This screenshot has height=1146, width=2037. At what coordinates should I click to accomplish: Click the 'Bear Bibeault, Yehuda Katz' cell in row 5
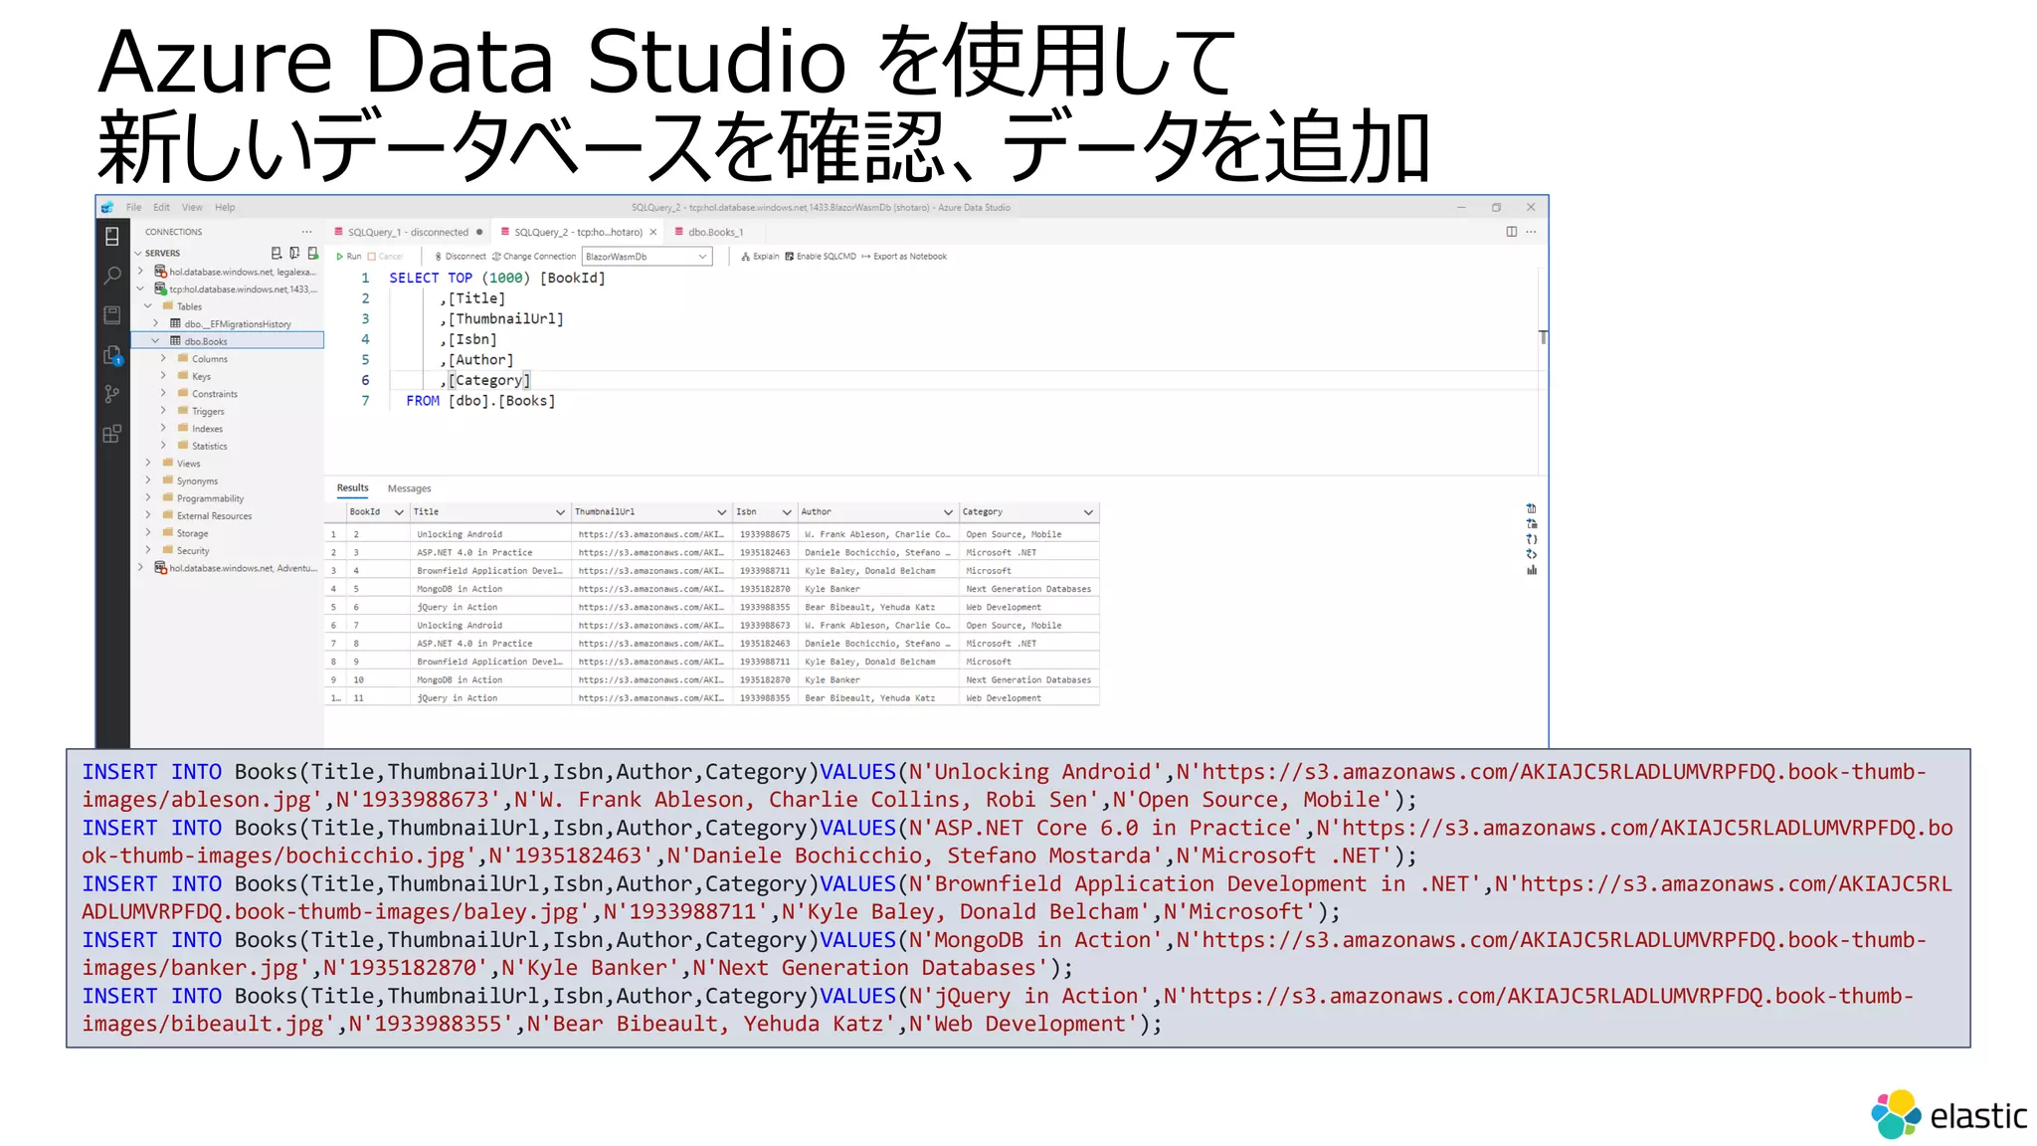pos(879,607)
